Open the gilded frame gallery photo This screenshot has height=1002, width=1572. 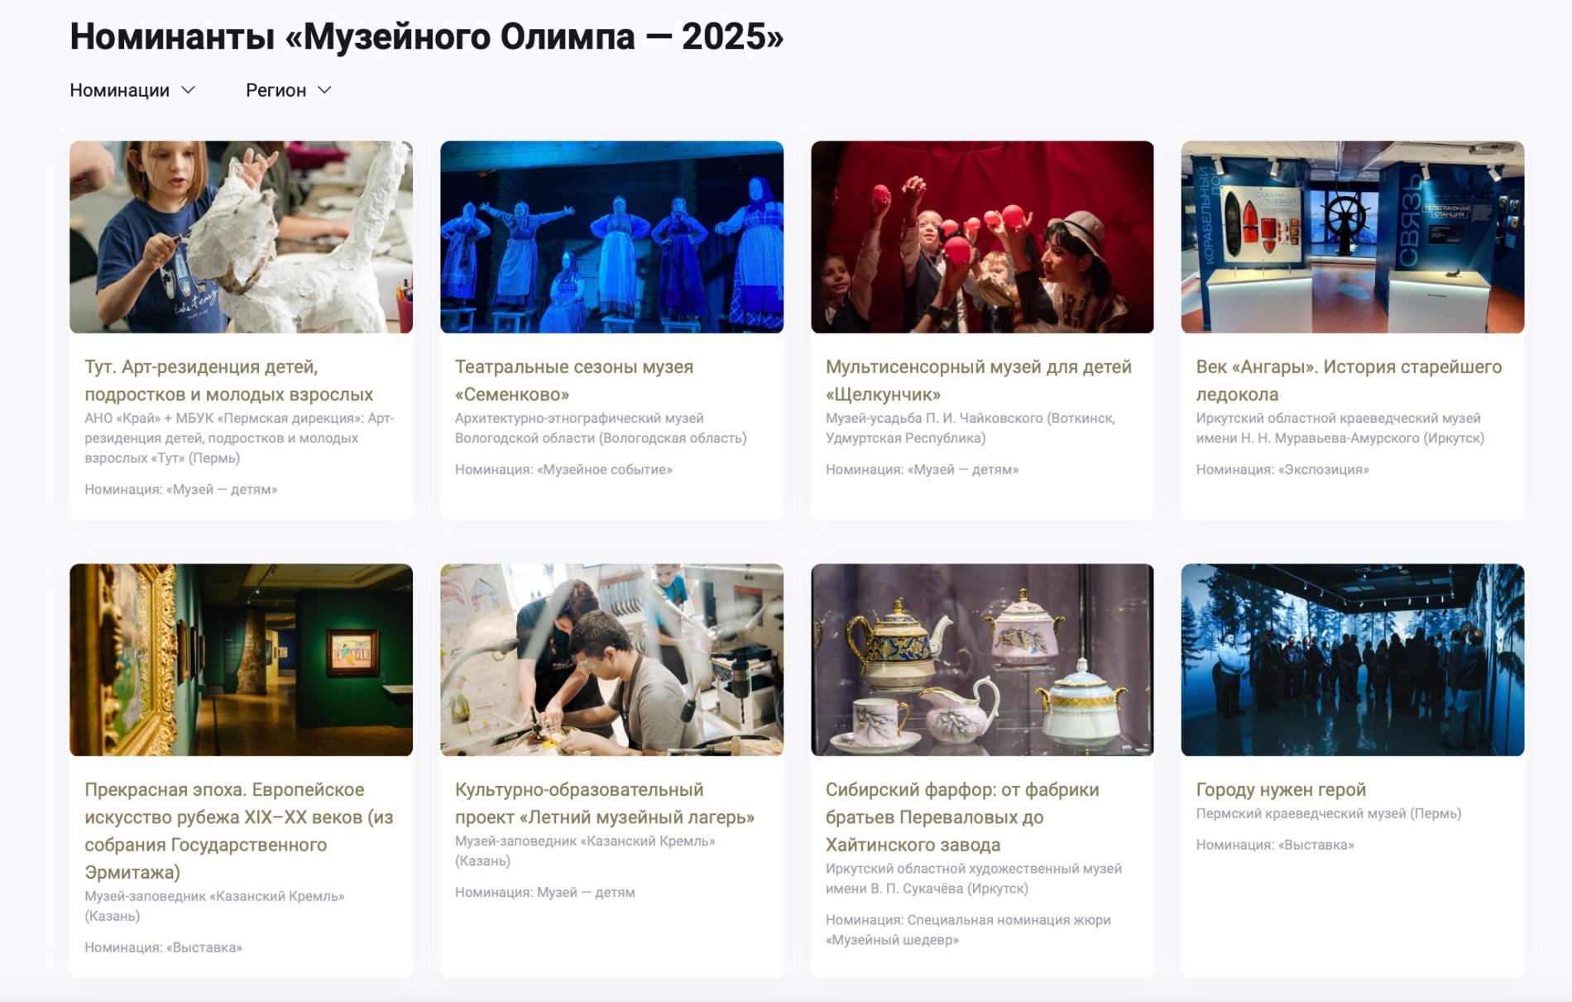(x=241, y=659)
